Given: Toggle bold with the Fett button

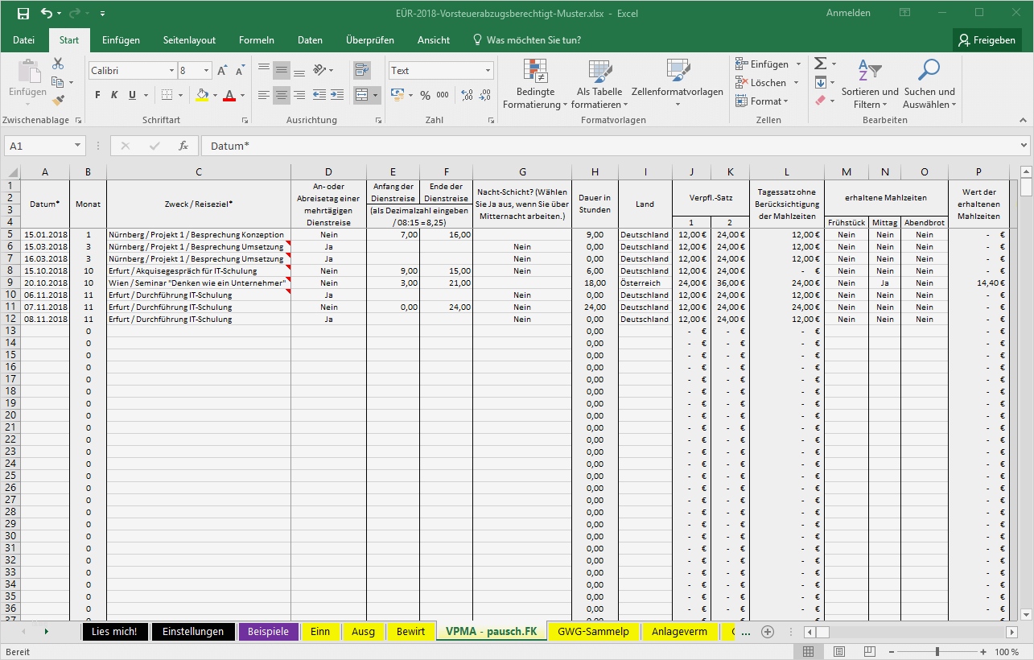Looking at the screenshot, I should [96, 96].
